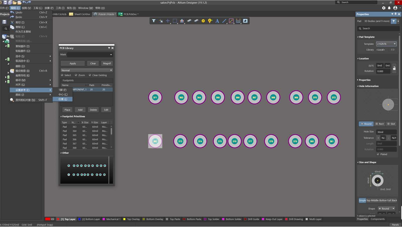This screenshot has height=227, width=402.
Task: Select the Round hole shape option
Action: coord(366,124)
